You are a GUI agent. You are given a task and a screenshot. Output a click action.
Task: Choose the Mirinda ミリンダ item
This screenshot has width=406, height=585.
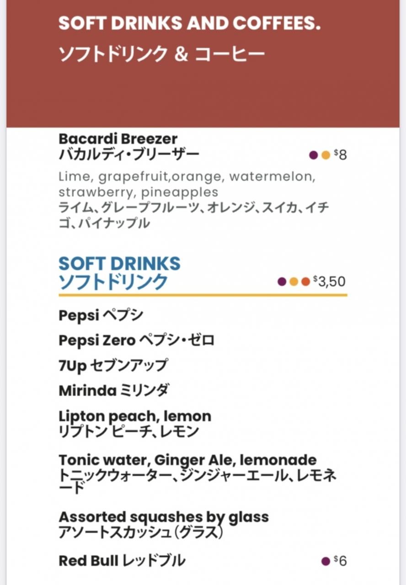[114, 390]
